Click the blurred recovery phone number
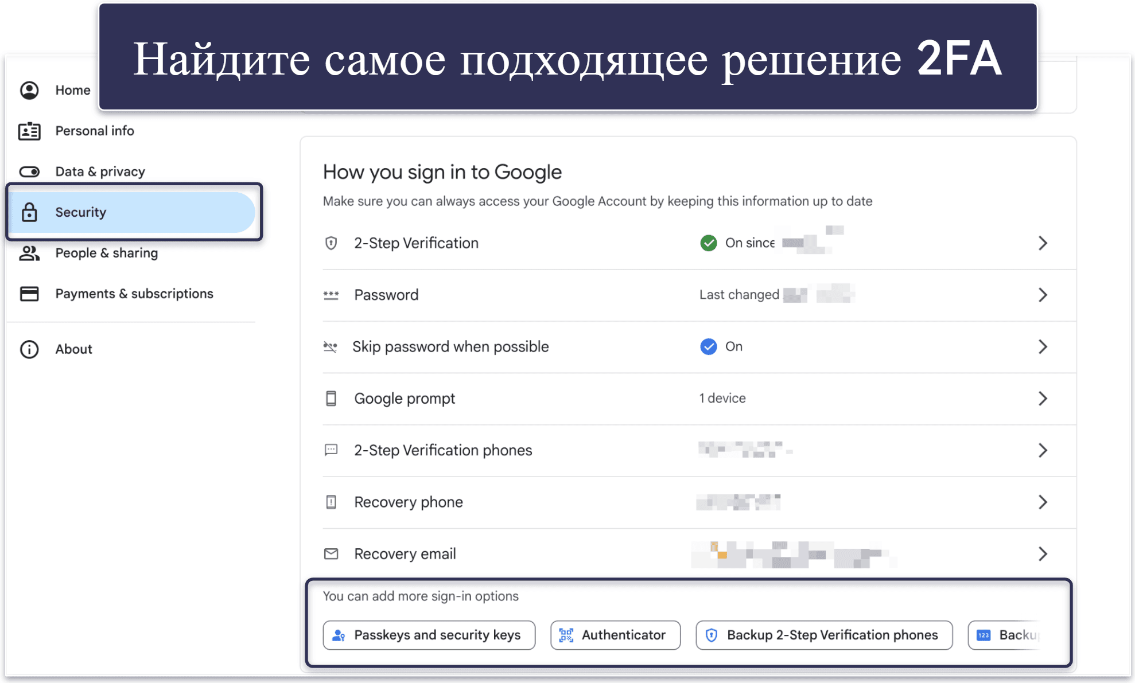 click(738, 502)
